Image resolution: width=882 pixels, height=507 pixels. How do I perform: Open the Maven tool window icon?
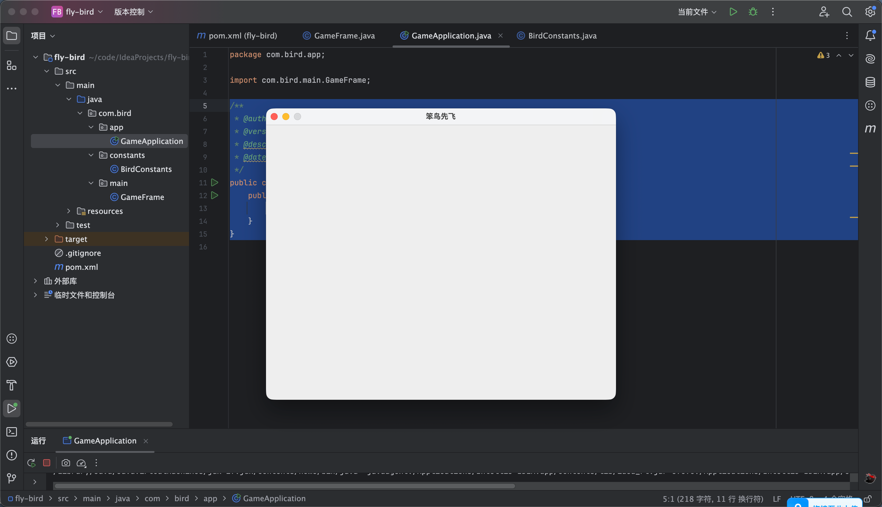[x=870, y=128]
